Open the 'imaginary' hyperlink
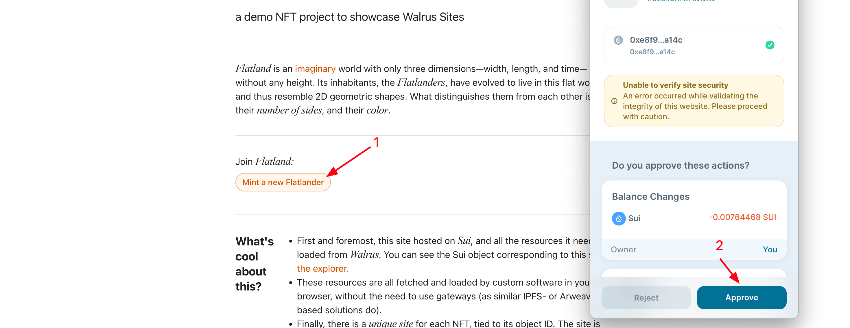Viewport: 850px width, 328px height. click(x=315, y=68)
